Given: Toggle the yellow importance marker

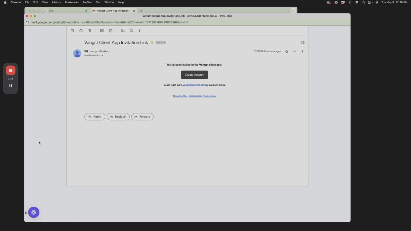Looking at the screenshot, I should [x=152, y=42].
